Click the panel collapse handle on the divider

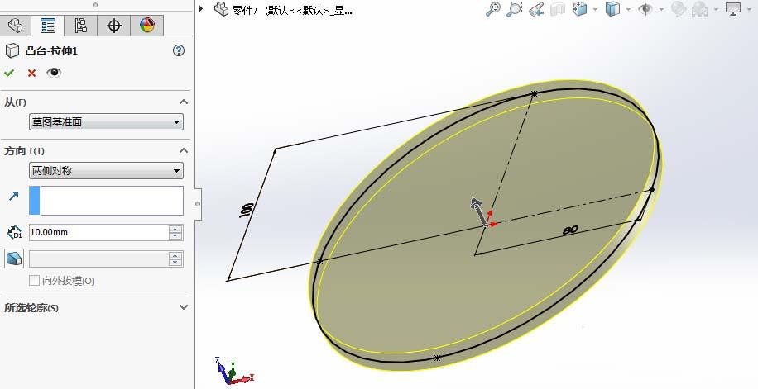198,204
